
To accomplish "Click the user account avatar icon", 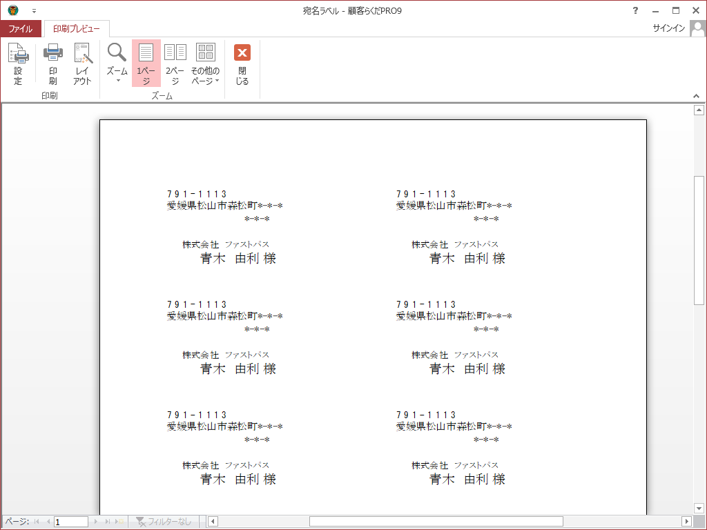I will tap(697, 28).
